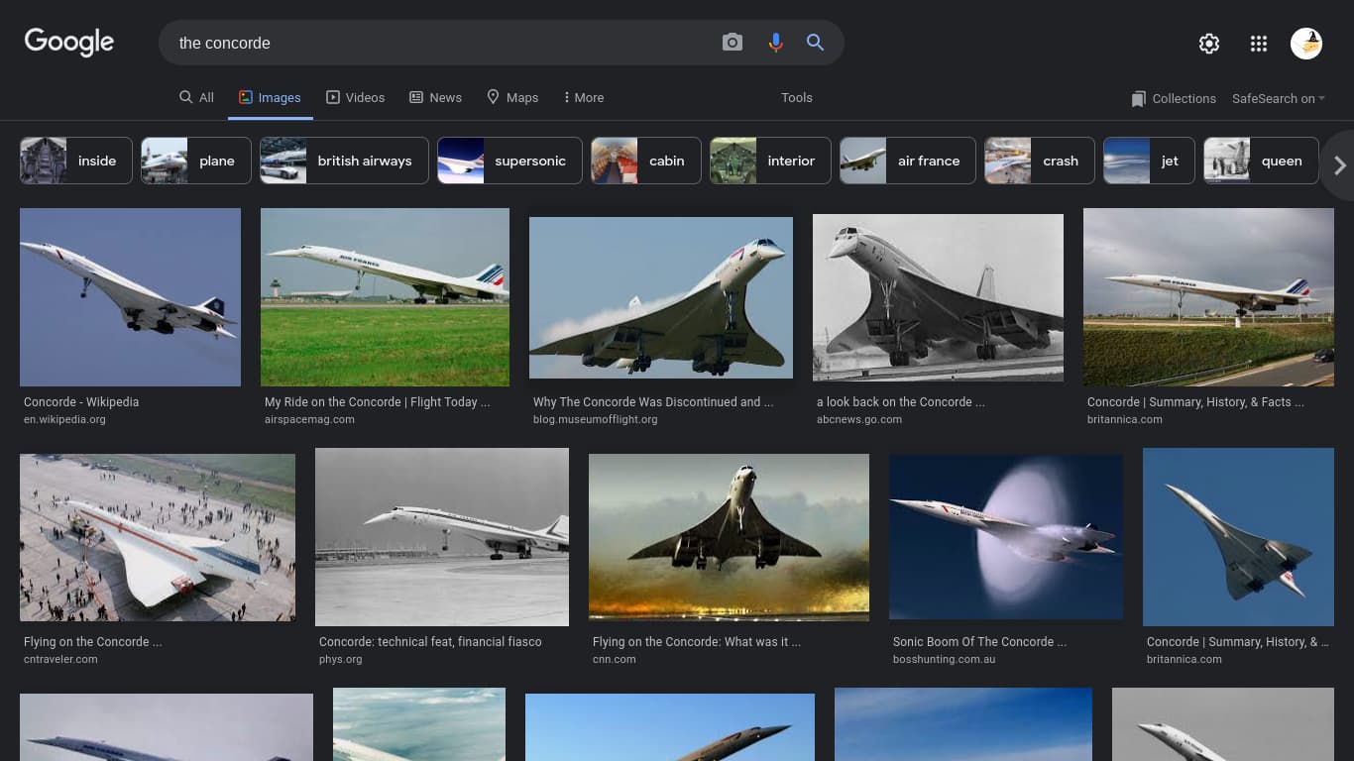Switch to the Videos tab
The image size is (1354, 761).
(x=355, y=97)
